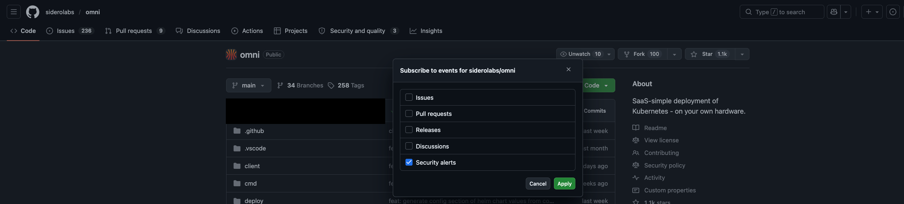Expand Copilot dropdown arrow in header
The image size is (904, 204).
click(x=846, y=12)
